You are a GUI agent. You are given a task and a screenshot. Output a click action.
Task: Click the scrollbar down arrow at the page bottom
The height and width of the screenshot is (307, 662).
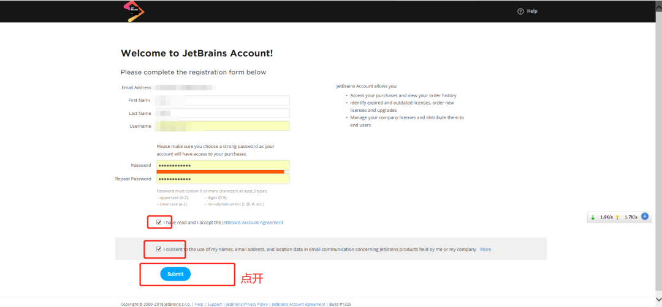pos(658,298)
